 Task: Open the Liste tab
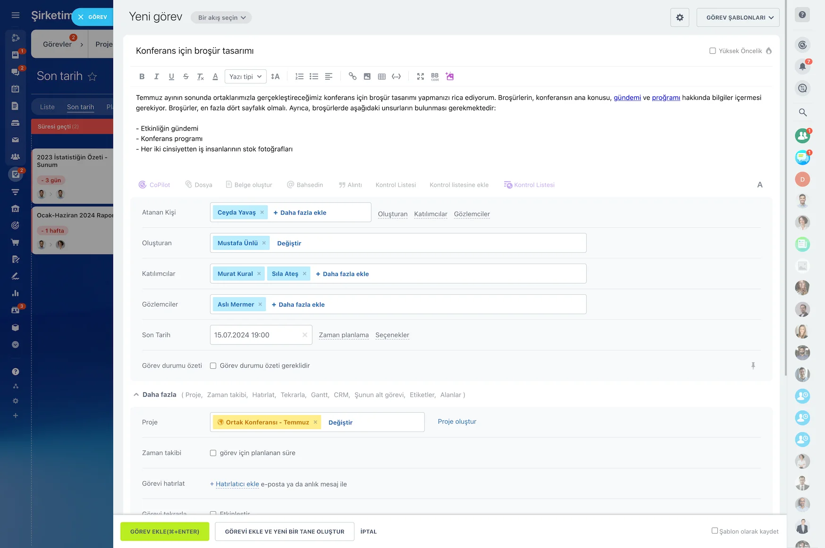(x=47, y=107)
